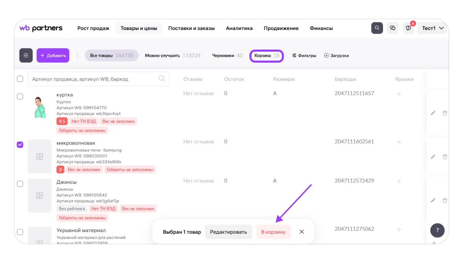
Task: Switch to the Корзина tab
Action: [x=267, y=56]
